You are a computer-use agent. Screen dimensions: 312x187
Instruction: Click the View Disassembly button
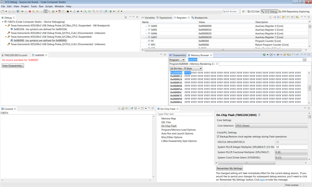pos(12,65)
